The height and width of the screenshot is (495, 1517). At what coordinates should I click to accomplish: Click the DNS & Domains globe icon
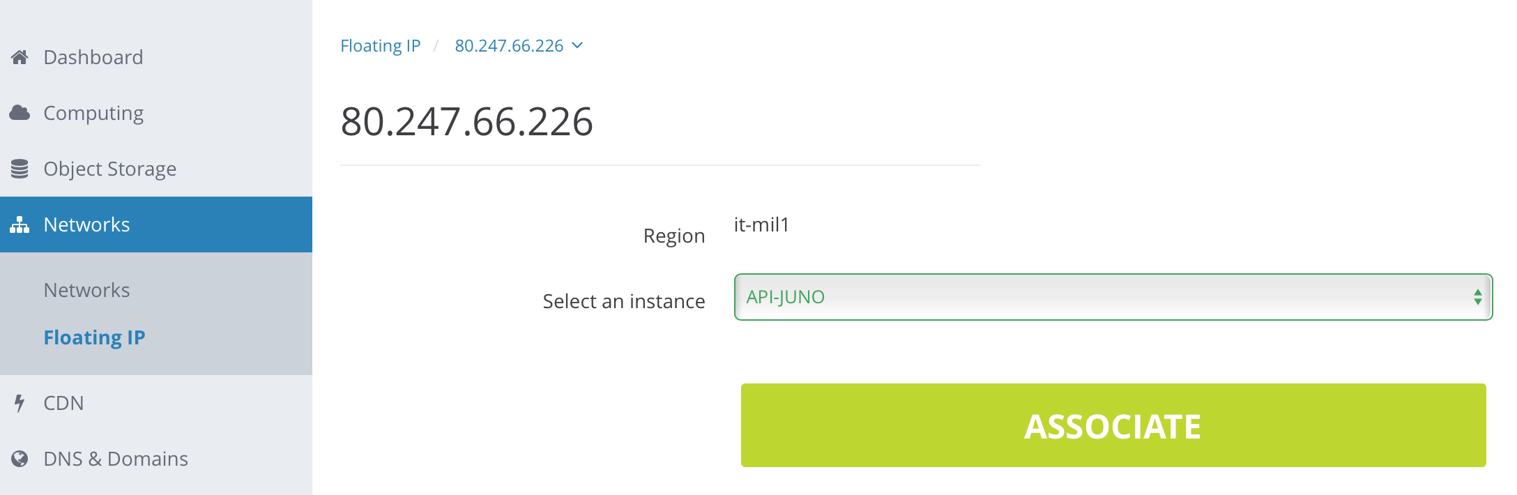(19, 458)
